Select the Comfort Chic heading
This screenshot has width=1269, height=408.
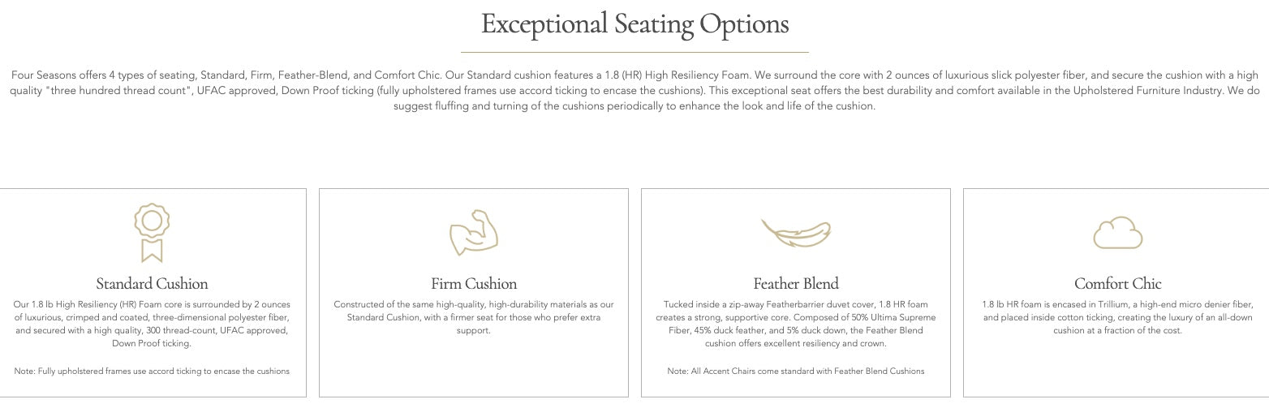pyautogui.click(x=1117, y=284)
